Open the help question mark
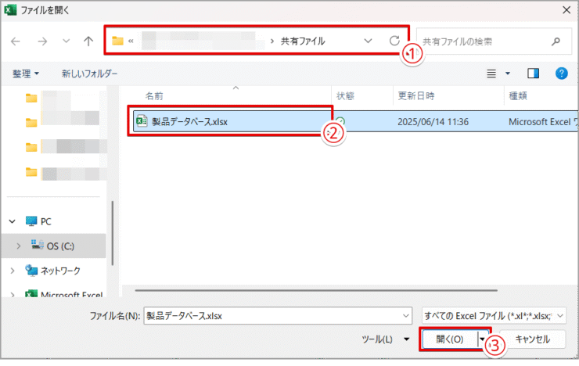The height and width of the screenshot is (366, 579). pyautogui.click(x=561, y=74)
